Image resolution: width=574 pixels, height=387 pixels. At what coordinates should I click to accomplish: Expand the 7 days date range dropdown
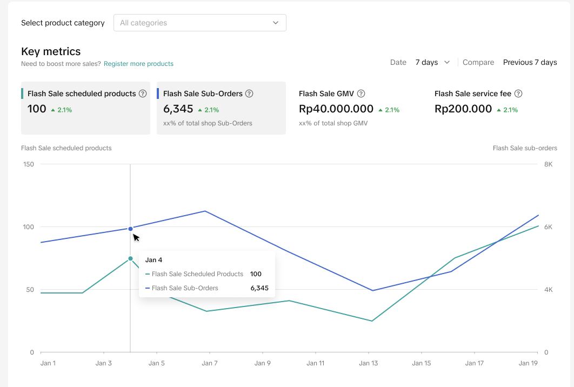tap(432, 62)
